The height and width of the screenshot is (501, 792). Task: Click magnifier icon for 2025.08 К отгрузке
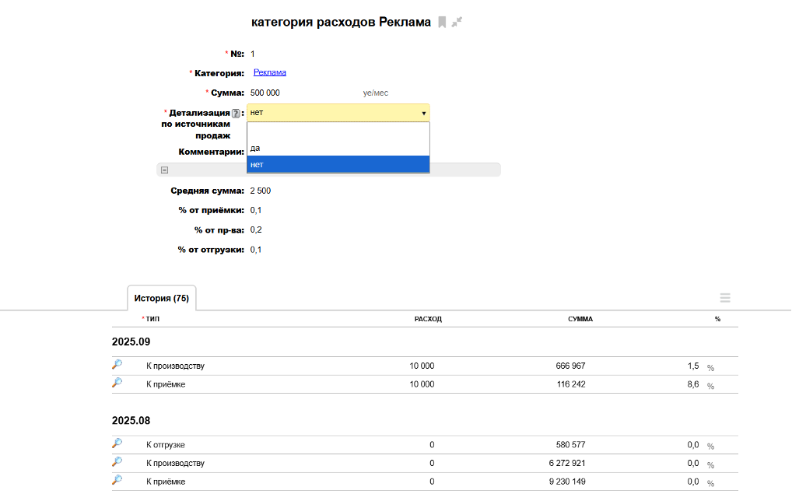point(117,443)
